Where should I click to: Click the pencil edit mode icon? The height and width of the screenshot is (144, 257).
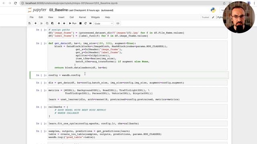[213, 17]
